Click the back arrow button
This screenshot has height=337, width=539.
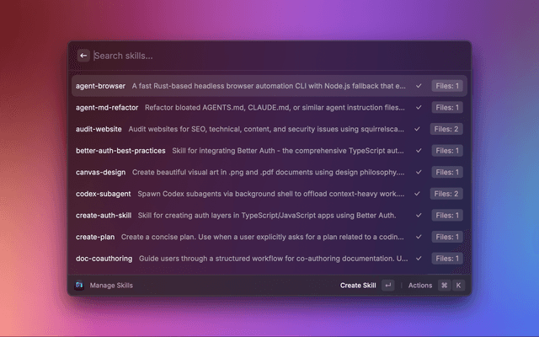83,56
